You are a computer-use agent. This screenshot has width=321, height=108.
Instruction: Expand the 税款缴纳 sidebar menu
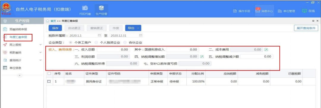(40, 53)
